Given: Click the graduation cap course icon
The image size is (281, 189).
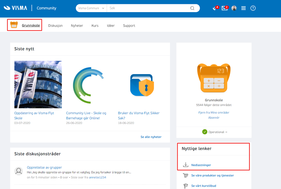Looking at the screenshot, I should [x=185, y=186].
